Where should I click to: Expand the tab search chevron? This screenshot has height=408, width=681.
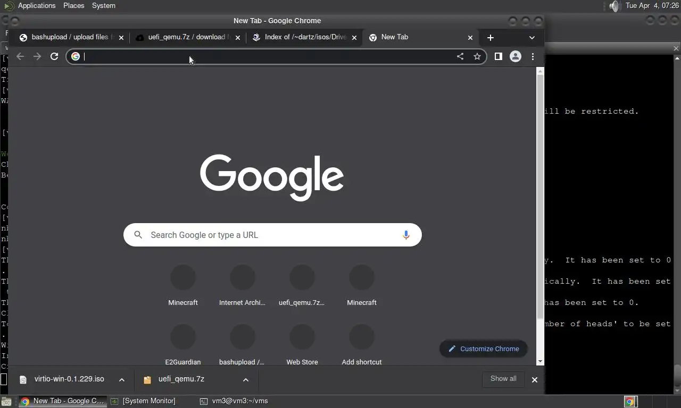coord(532,38)
